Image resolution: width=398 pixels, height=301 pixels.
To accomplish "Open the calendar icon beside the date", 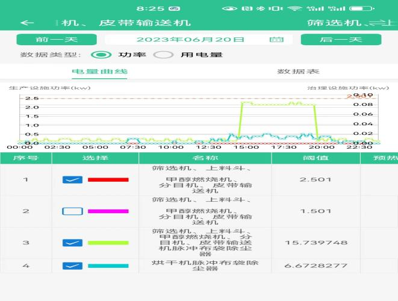I will (276, 40).
